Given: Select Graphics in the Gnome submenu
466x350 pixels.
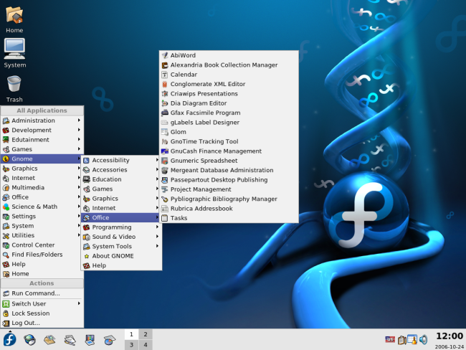Looking at the screenshot, I should (x=121, y=199).
